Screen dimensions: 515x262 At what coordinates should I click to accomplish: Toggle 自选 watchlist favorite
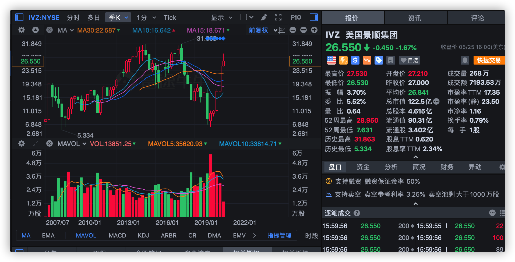pyautogui.click(x=410, y=60)
